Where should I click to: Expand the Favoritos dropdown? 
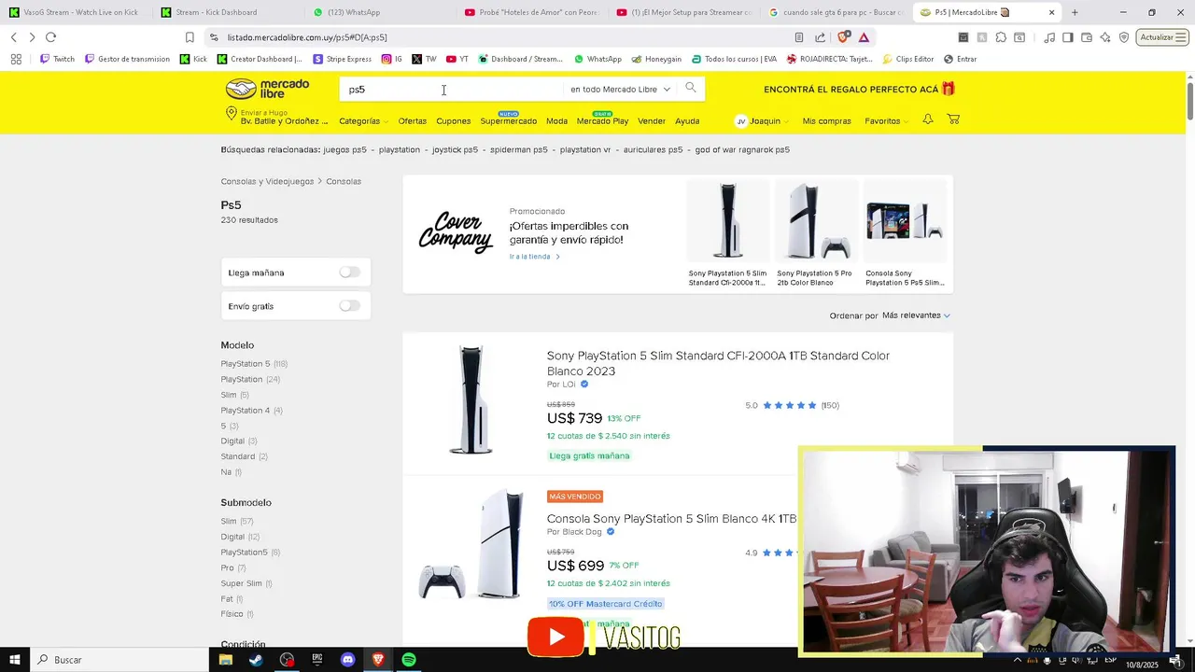point(886,121)
